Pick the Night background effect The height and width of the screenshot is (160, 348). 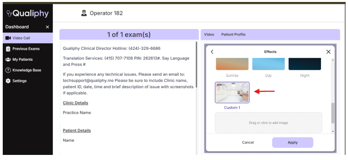click(x=305, y=64)
